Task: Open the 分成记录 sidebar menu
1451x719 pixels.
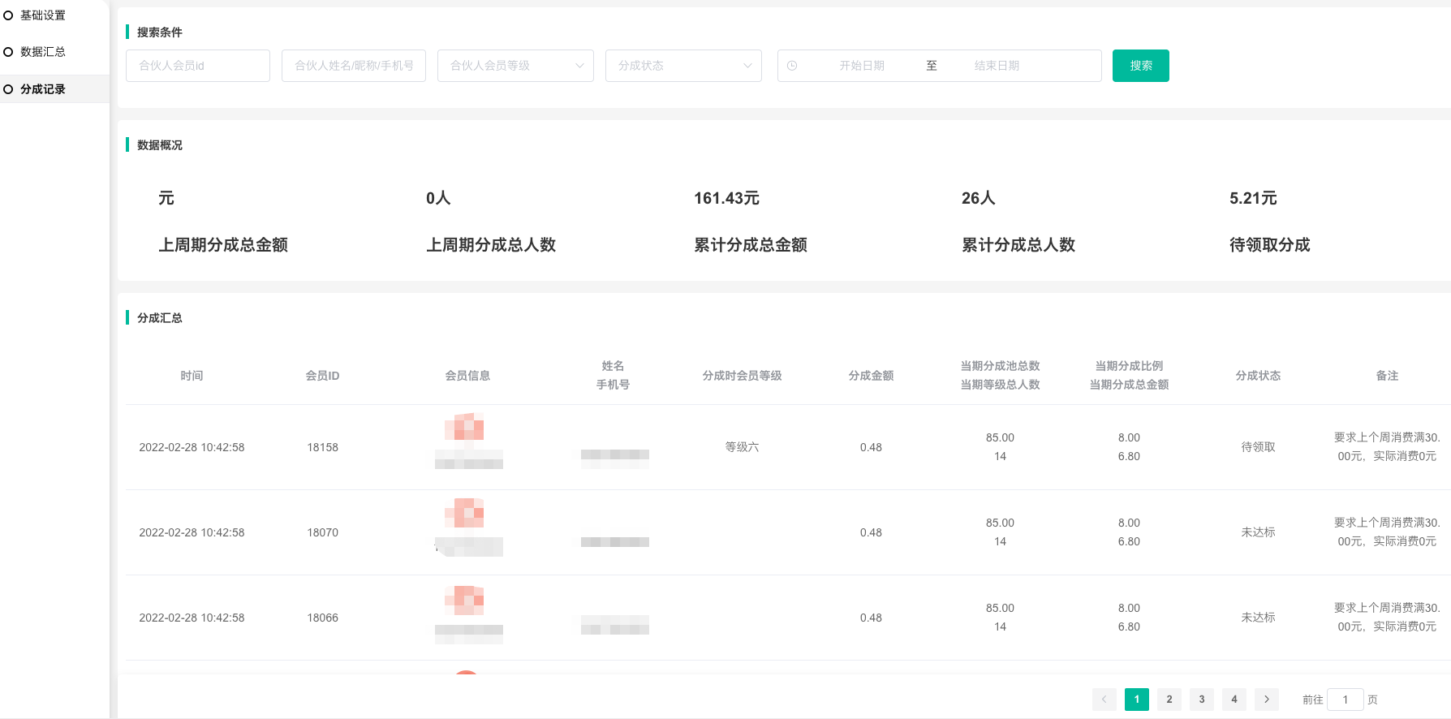Action: (x=43, y=89)
